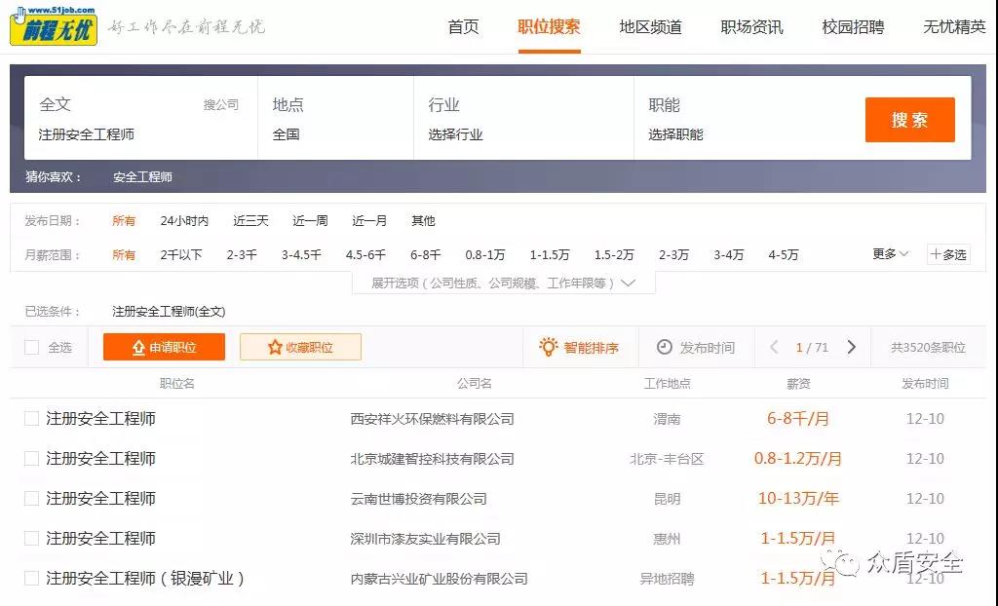Open the 校园招聘 navigation tab

(853, 27)
